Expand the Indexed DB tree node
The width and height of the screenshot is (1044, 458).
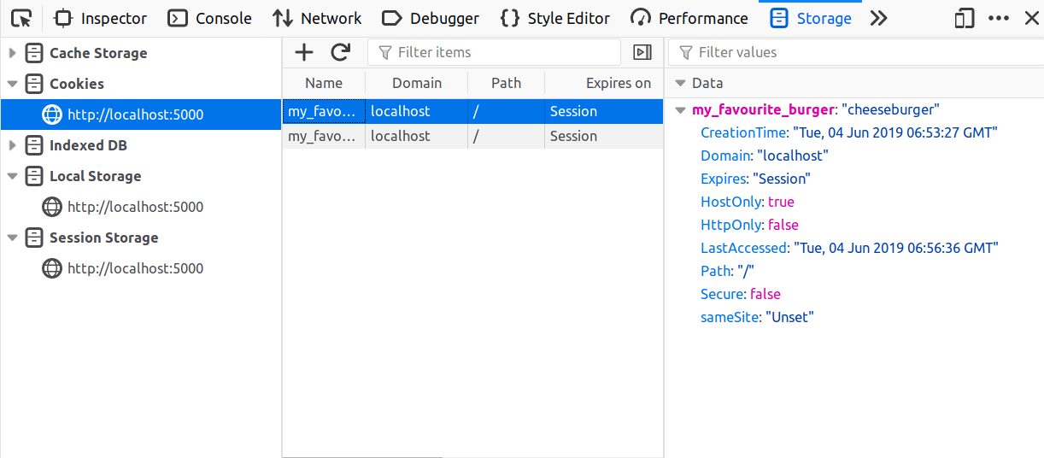12,145
